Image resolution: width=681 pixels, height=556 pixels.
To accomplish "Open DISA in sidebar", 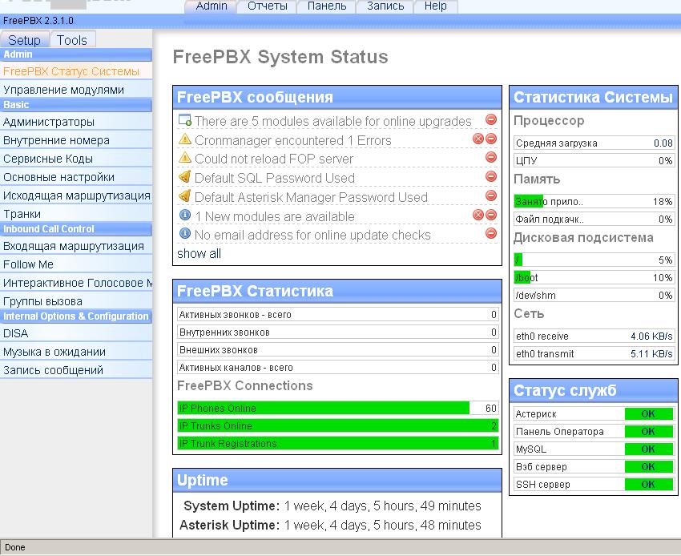I will pos(76,333).
